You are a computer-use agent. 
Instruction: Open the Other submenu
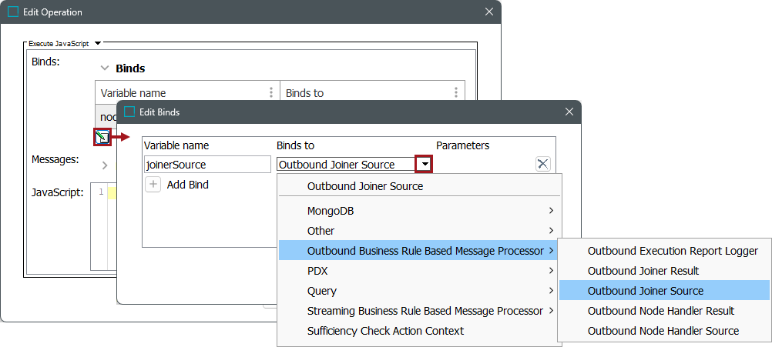[x=420, y=231]
